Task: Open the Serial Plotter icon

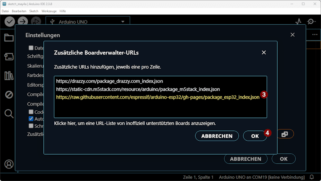Action: (x=298, y=21)
